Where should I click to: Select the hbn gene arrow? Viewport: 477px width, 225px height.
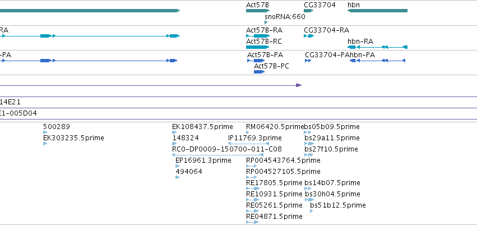click(377, 11)
